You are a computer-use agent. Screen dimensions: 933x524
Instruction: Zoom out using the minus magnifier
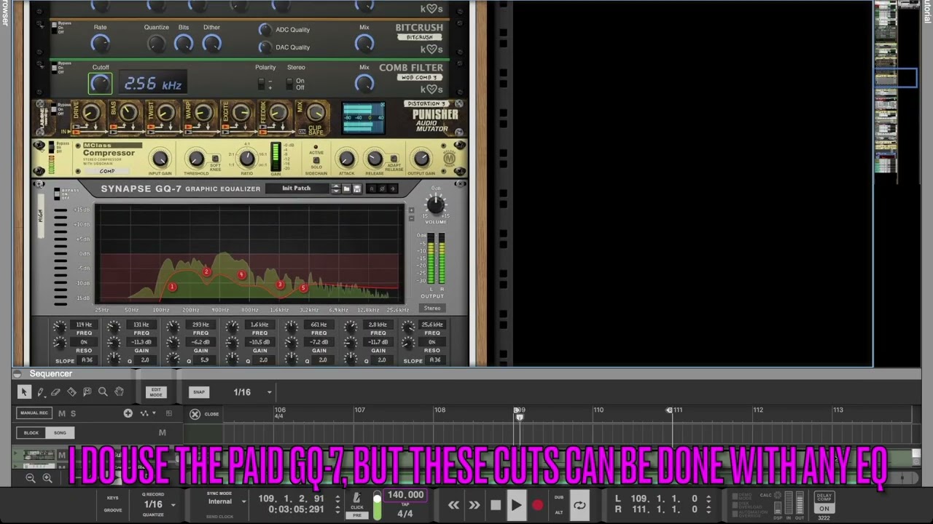point(31,478)
